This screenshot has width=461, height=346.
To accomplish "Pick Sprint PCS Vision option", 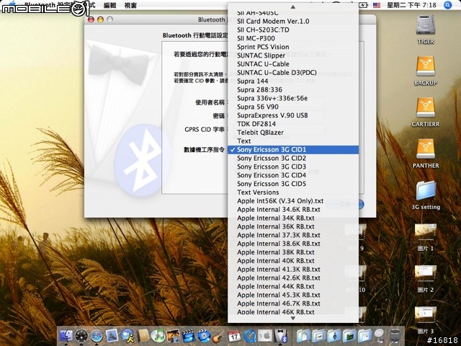I will [293, 47].
